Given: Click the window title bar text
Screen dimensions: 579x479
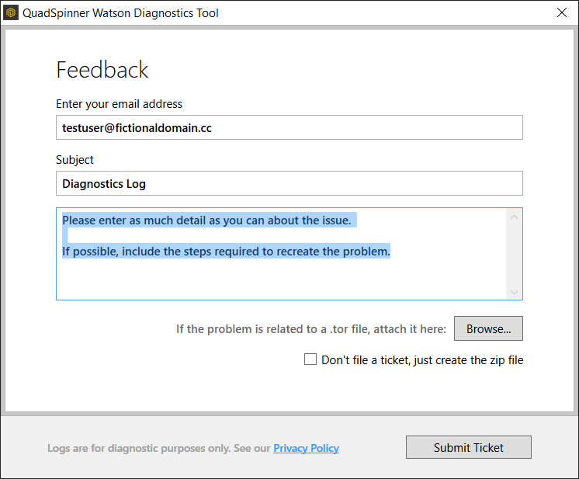Looking at the screenshot, I should (120, 12).
